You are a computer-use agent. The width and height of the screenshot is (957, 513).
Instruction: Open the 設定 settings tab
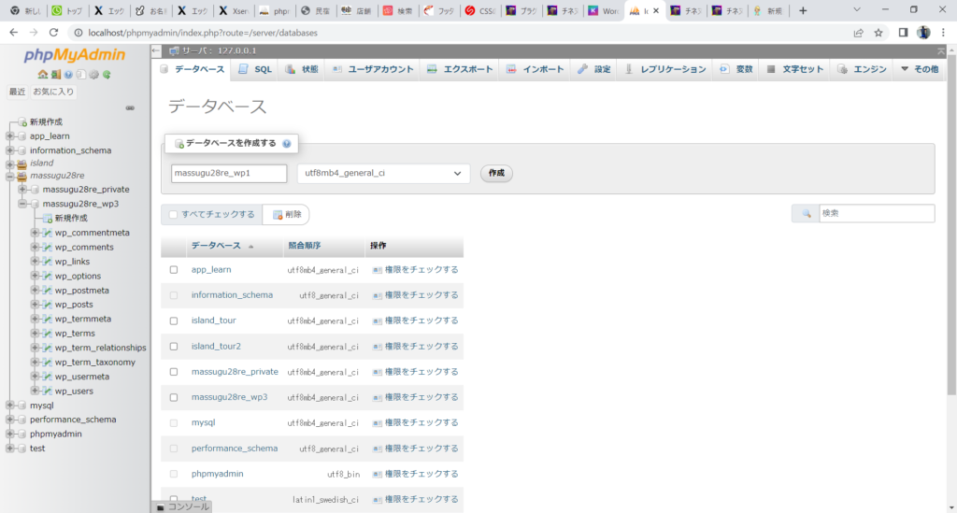pos(594,69)
